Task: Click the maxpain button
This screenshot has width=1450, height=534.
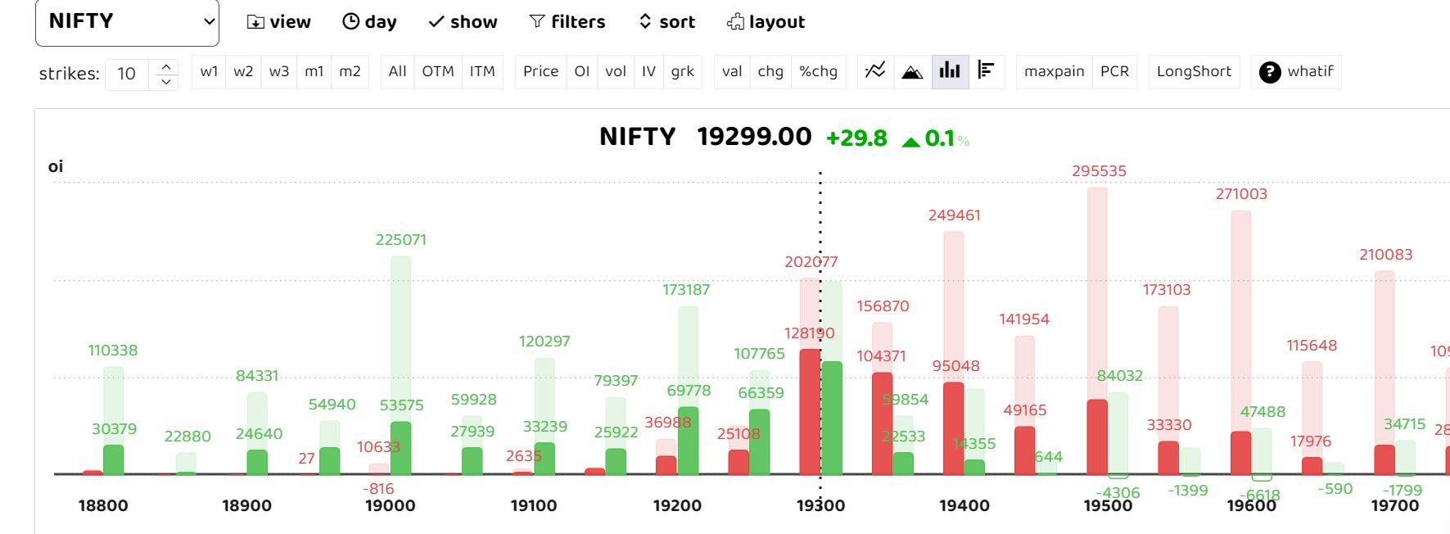Action: pyautogui.click(x=1055, y=71)
